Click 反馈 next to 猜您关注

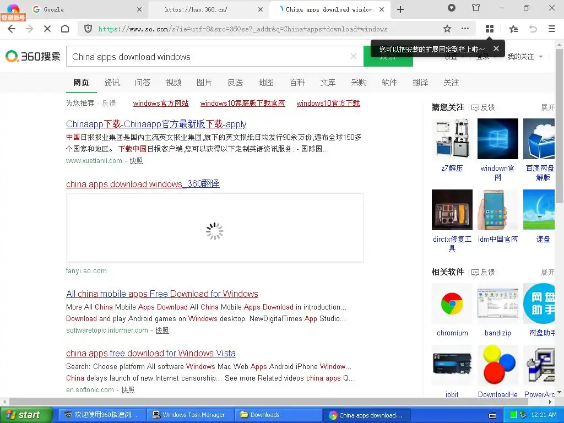click(x=483, y=107)
